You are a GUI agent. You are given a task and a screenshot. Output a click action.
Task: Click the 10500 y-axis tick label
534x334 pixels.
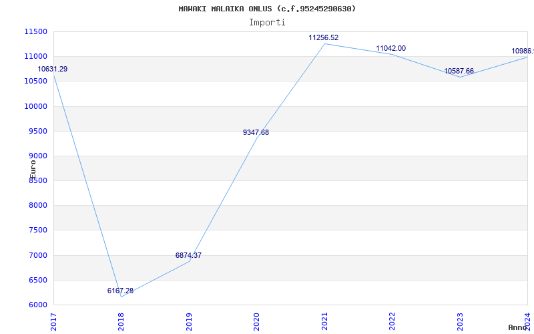coord(35,81)
